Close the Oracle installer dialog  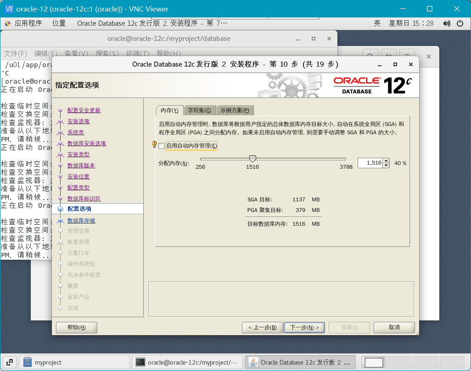[410, 64]
